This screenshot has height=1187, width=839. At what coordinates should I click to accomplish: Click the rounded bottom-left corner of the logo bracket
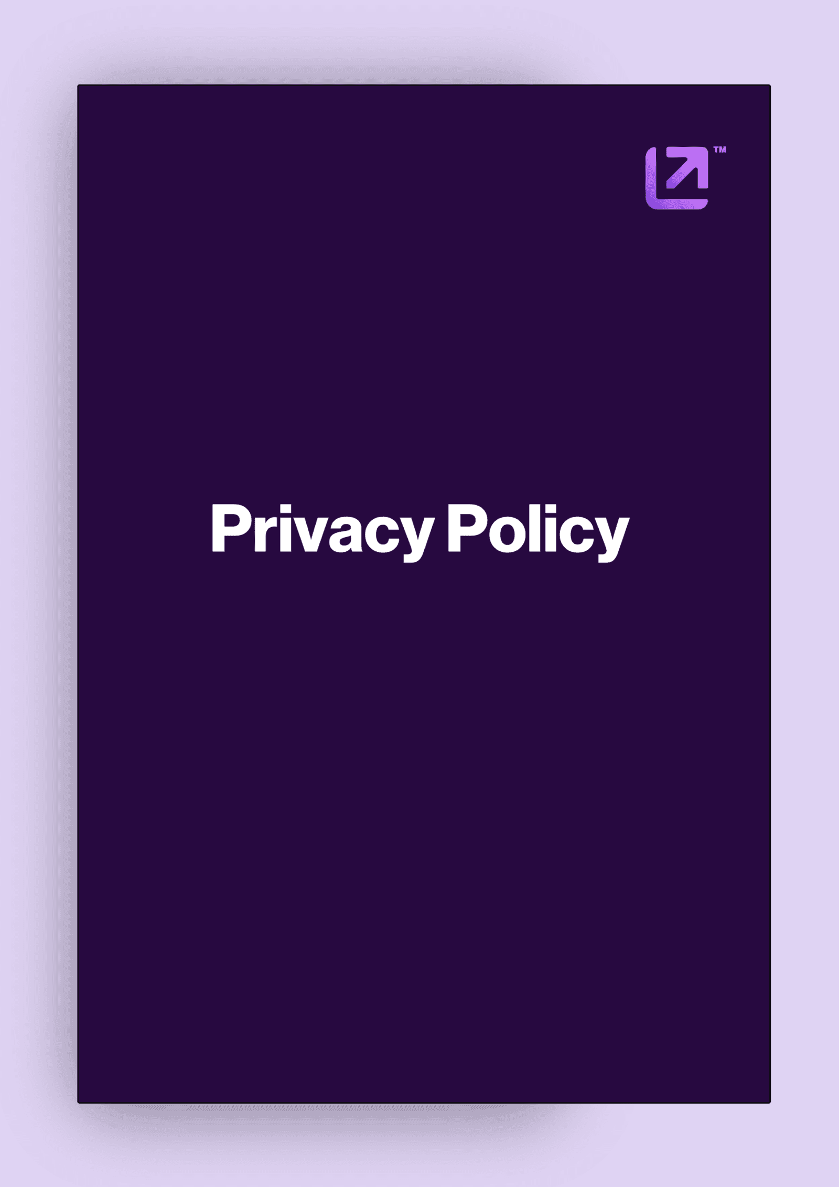point(654,201)
